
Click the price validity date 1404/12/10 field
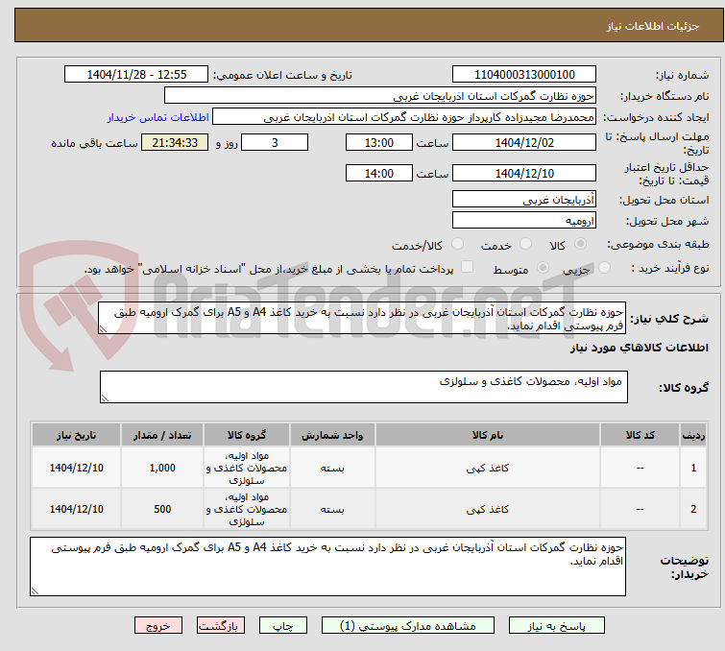coord(524,173)
